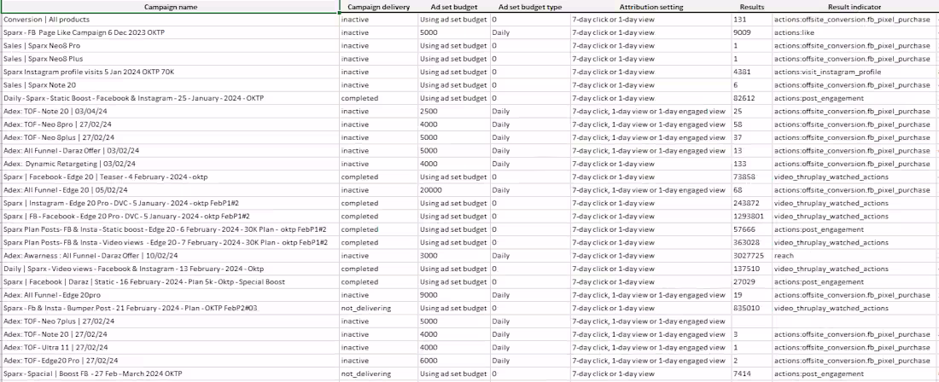Viewport: 939px width, 382px height.
Task: Select the Campaign name column header
Action: (x=170, y=7)
